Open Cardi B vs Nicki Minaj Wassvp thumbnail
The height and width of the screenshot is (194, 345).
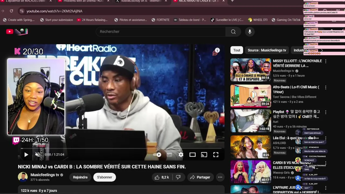point(251,172)
